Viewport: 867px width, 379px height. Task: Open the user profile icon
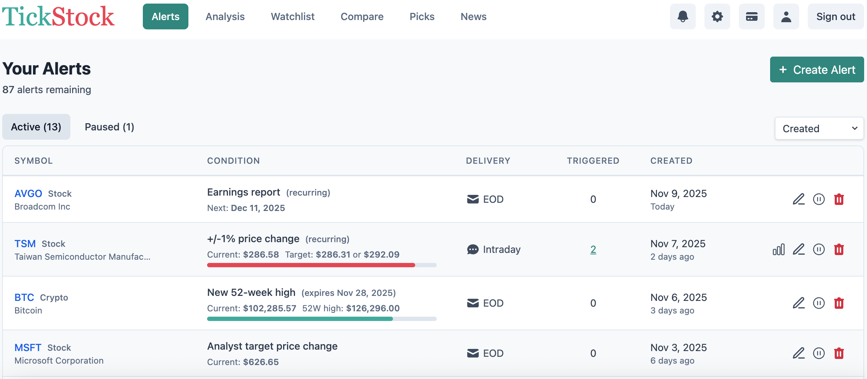point(786,16)
